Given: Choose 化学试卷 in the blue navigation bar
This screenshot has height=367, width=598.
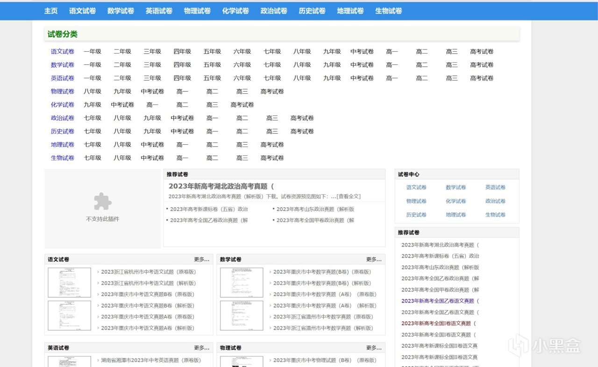Looking at the screenshot, I should [x=235, y=11].
